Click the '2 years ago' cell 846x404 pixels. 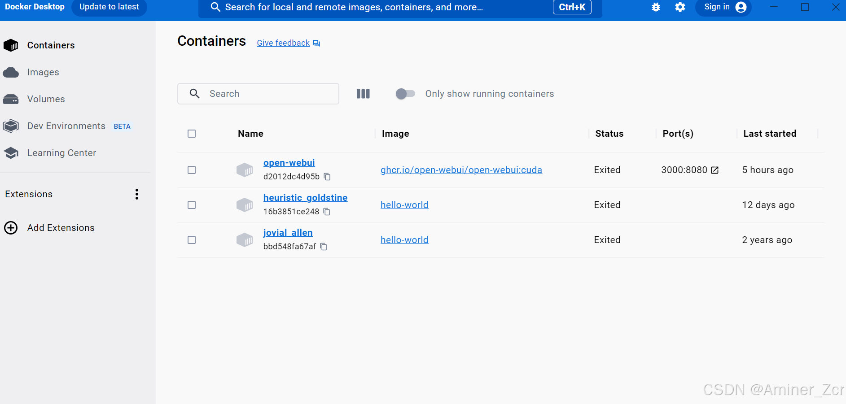click(767, 240)
